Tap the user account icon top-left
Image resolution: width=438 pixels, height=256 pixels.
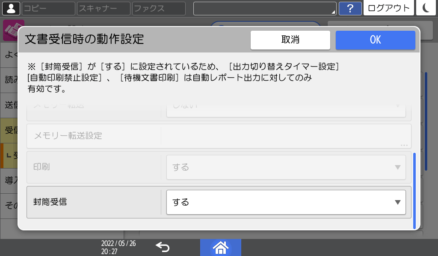(x=11, y=8)
